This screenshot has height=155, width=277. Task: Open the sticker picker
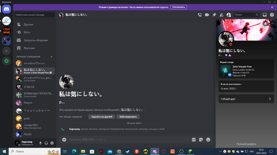201,140
